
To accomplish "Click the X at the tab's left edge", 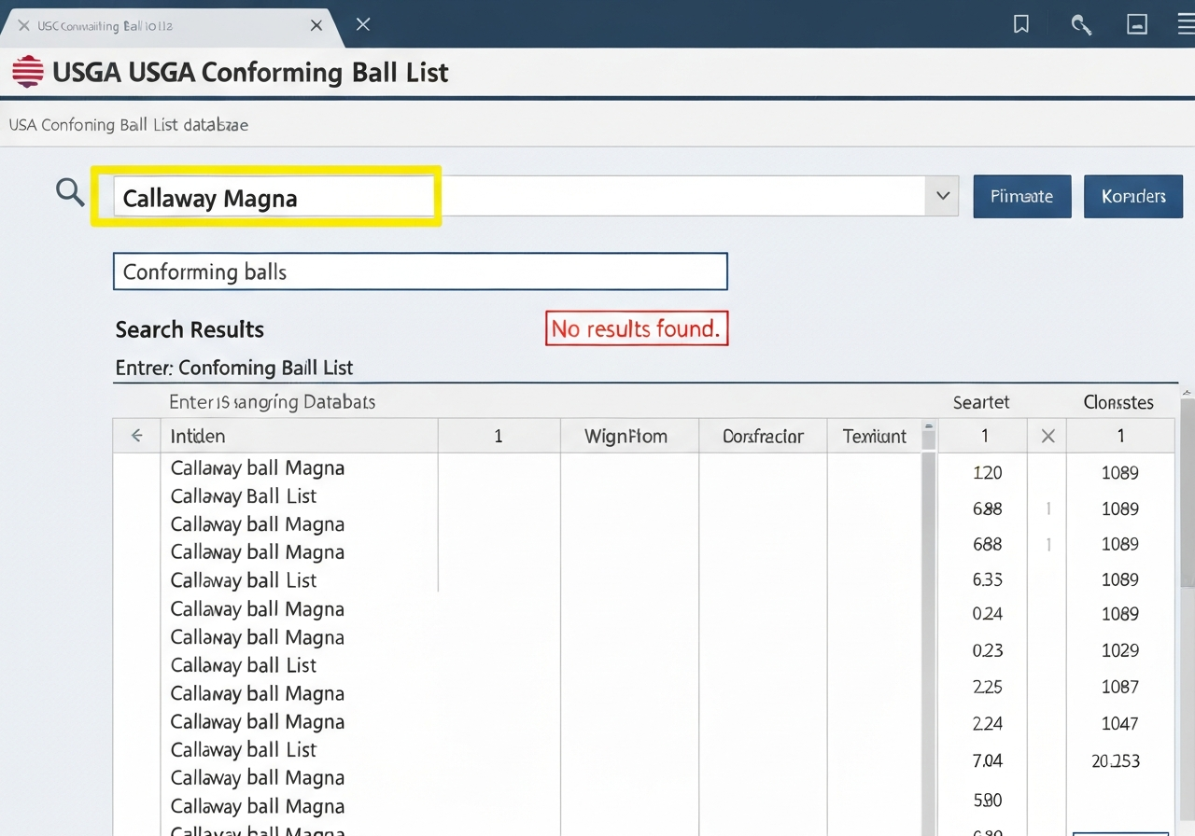I will click(23, 25).
